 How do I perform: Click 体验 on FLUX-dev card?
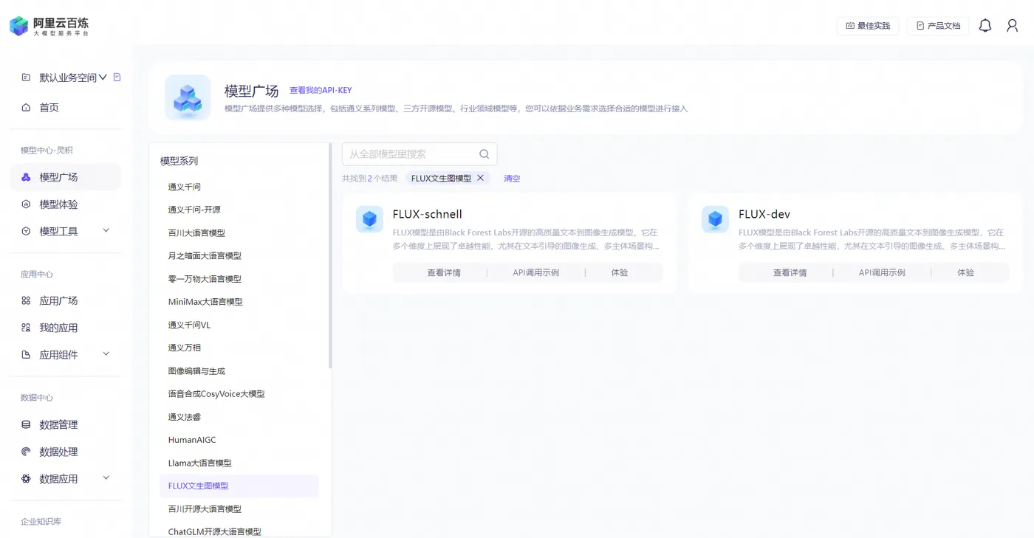(x=965, y=272)
